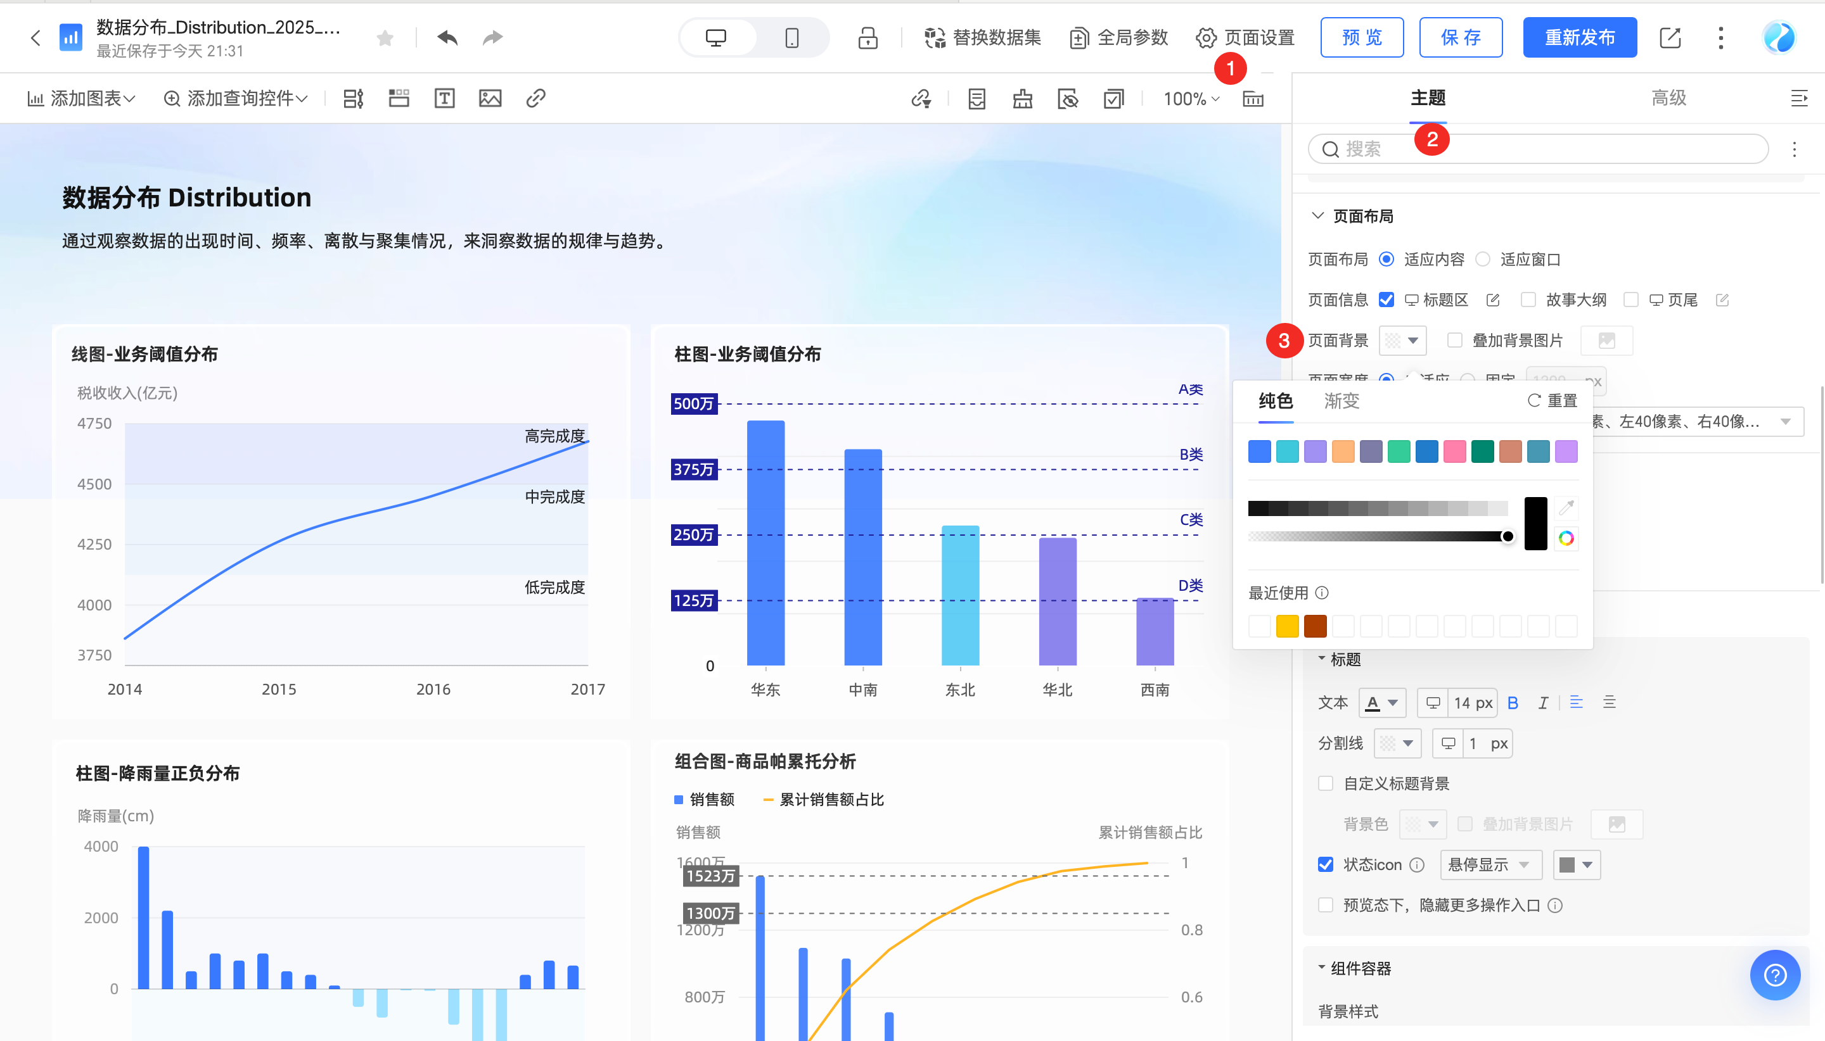Open the 100% zoom dropdown

[x=1191, y=99]
